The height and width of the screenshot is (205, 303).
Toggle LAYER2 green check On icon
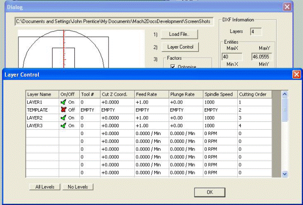click(64, 118)
